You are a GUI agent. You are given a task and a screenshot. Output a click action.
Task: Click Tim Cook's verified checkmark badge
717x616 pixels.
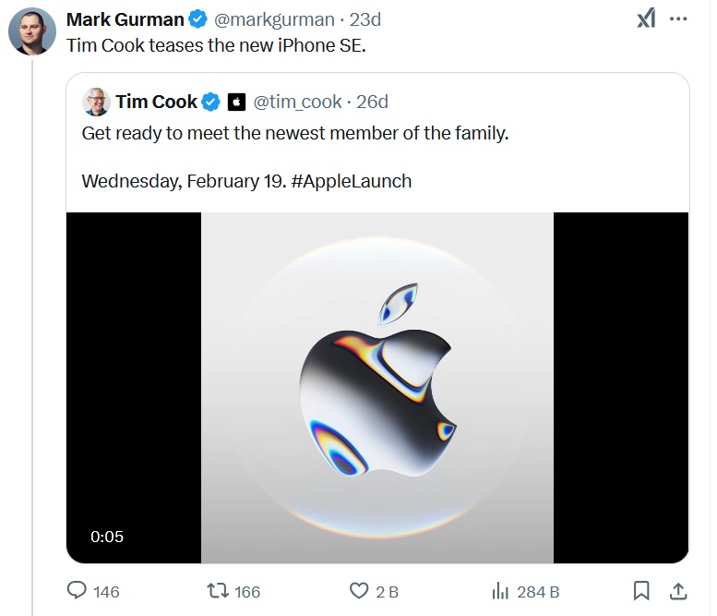(x=210, y=102)
